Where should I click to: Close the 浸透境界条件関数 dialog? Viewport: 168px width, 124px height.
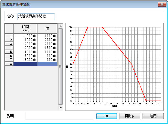click(162, 5)
